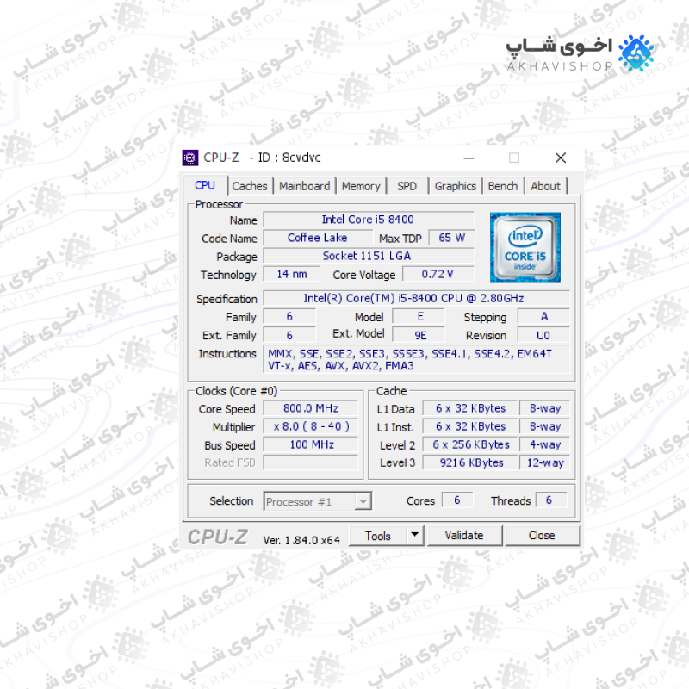Viewport: 689px width, 689px height.
Task: Click the Bus Speed value 100 MHz
Action: click(310, 444)
